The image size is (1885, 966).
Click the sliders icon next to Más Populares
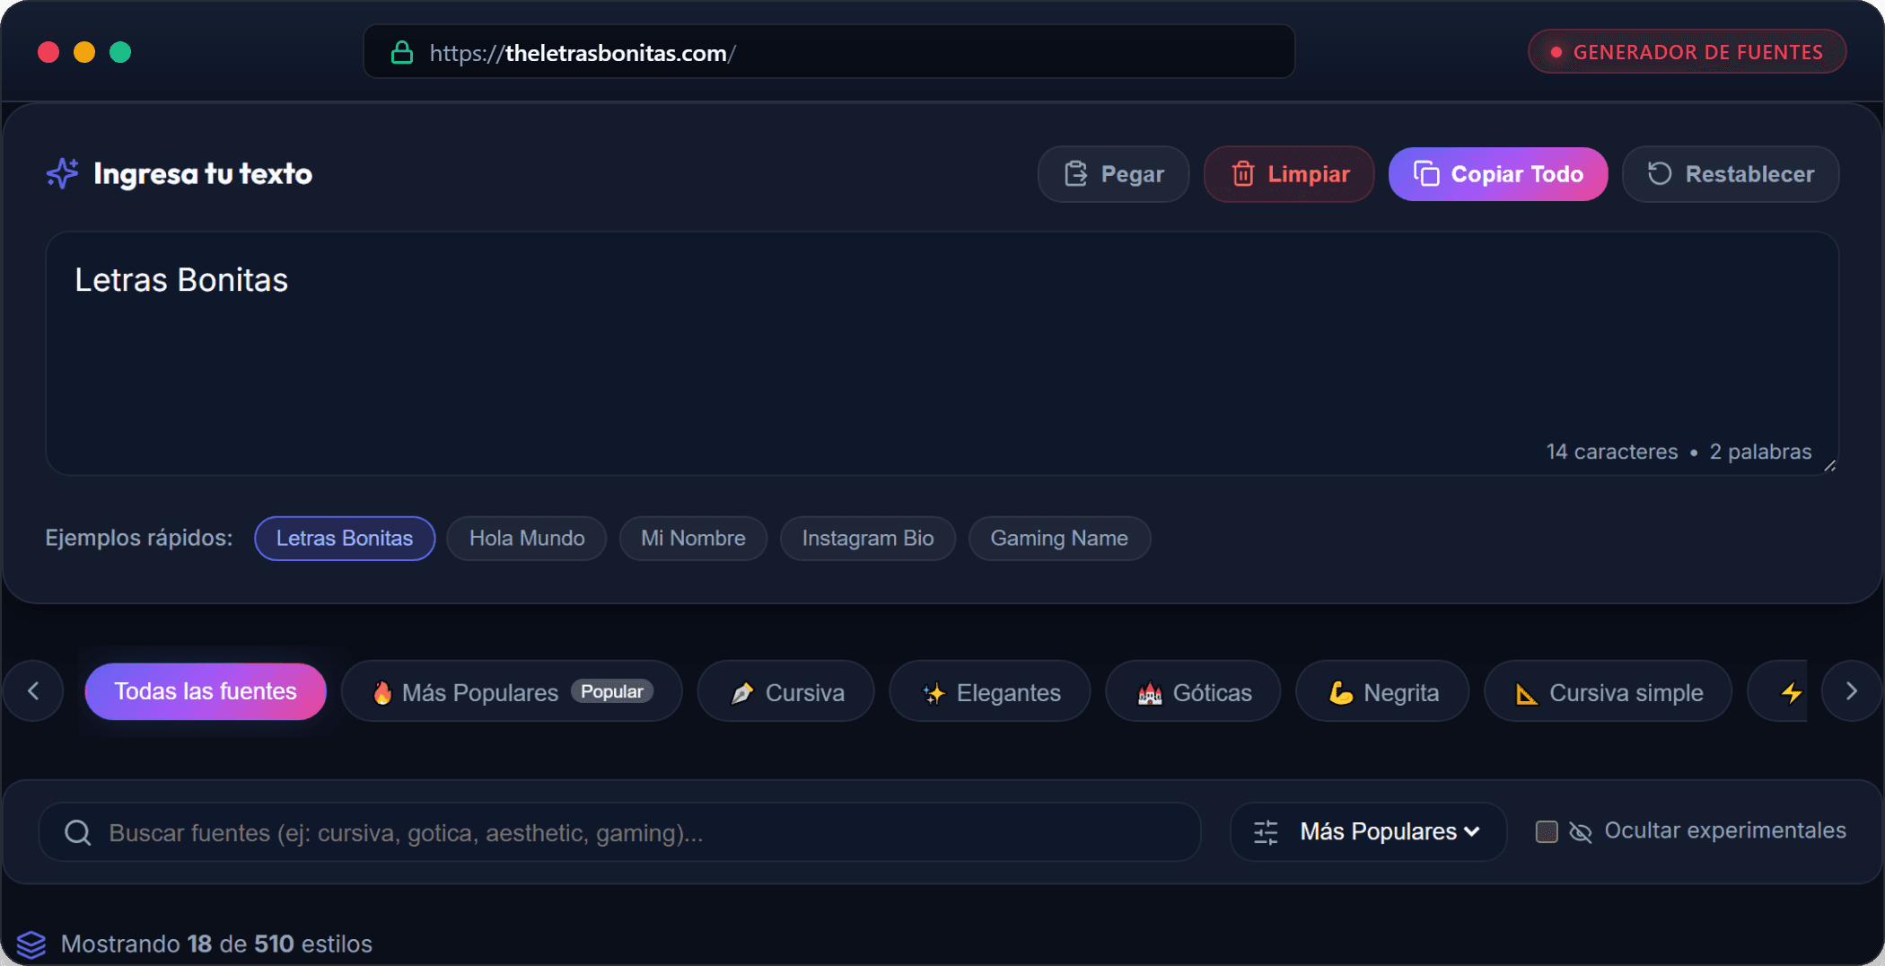pos(1266,832)
